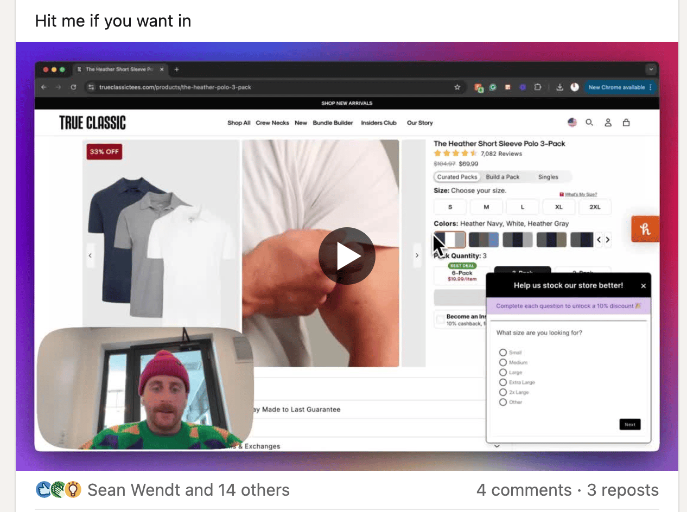Screen dimensions: 687x512
Task: Choose size S
Action: [x=450, y=207]
